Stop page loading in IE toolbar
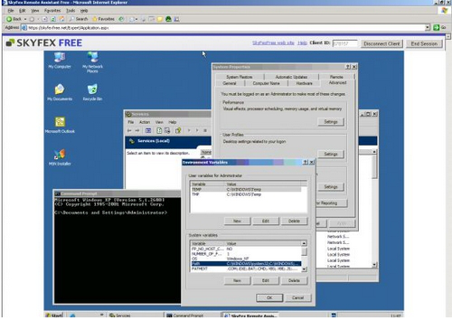 coord(44,19)
